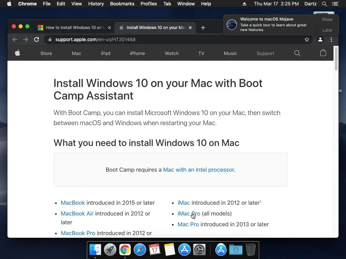Open the MacBook Air link

(77, 213)
